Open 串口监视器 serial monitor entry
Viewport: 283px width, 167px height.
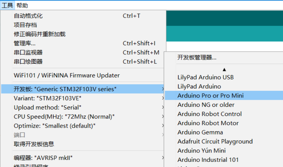click(x=83, y=52)
